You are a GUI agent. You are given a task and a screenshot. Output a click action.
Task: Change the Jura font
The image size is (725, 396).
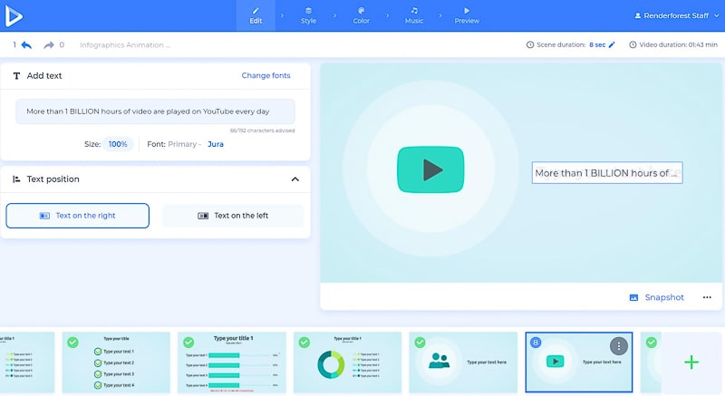(216, 144)
